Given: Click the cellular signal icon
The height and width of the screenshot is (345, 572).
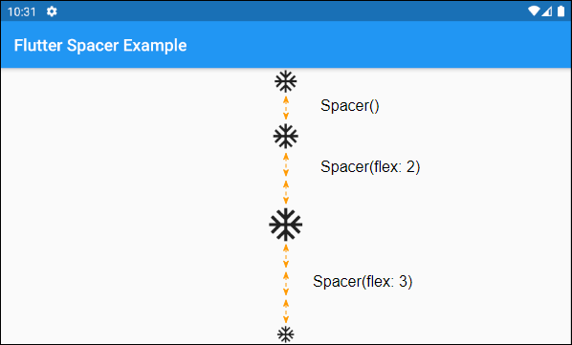Looking at the screenshot, I should click(546, 11).
